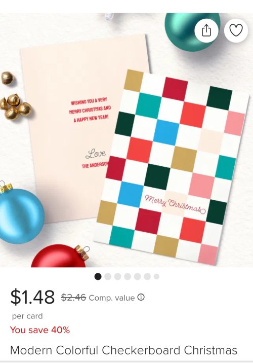Tap the share icon on product image
This screenshot has width=253, height=363.
click(206, 30)
